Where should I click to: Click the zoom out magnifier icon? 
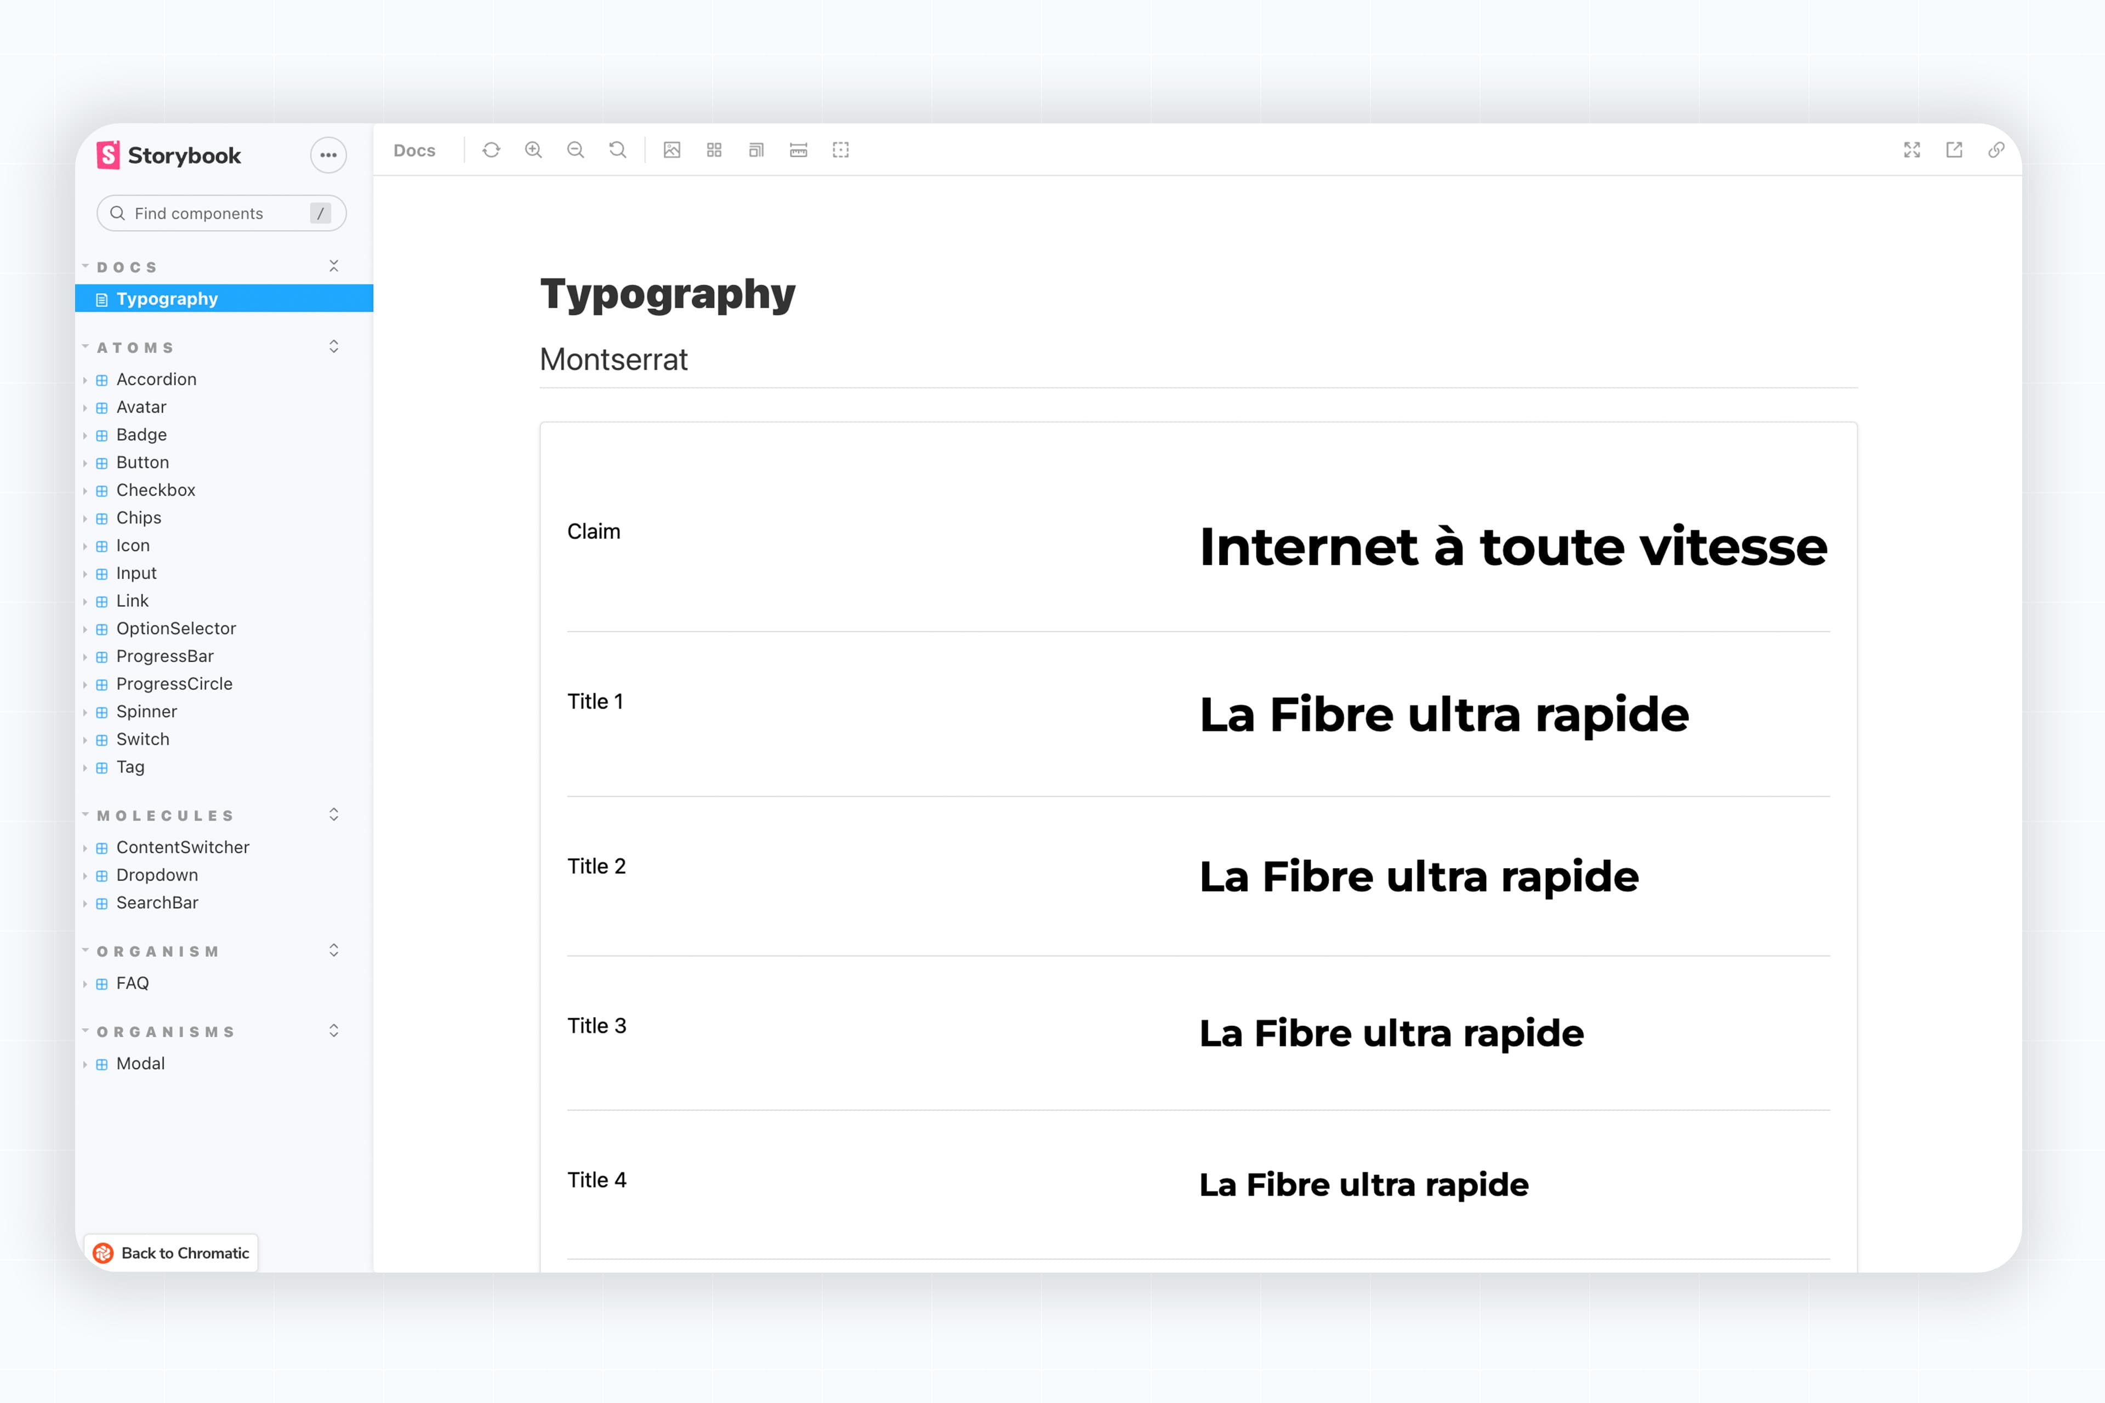pos(576,150)
